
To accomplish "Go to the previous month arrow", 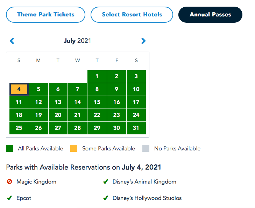I will point(12,41).
